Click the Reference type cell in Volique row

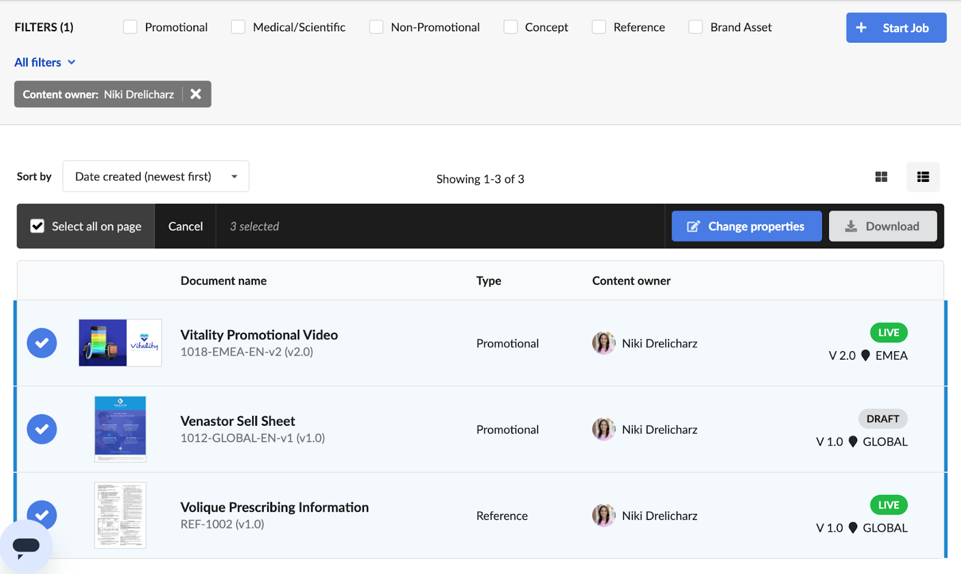tap(502, 516)
